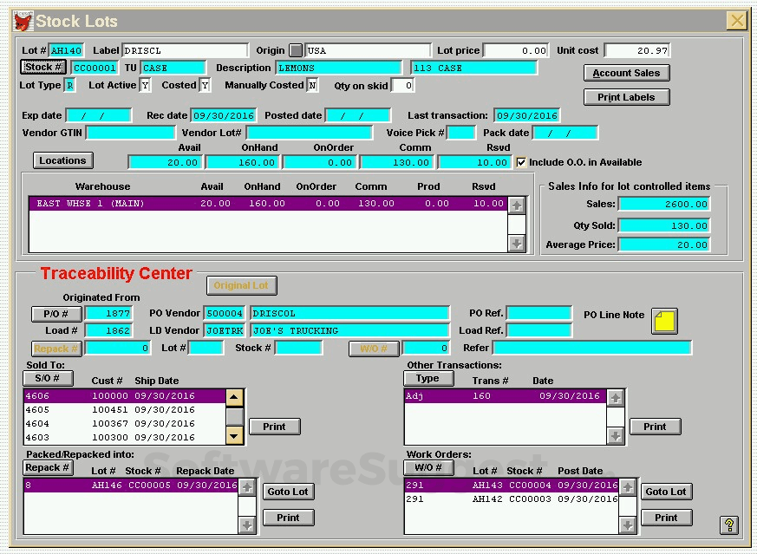Click the Original Lot button
Image resolution: width=757 pixels, height=554 pixels.
(241, 285)
